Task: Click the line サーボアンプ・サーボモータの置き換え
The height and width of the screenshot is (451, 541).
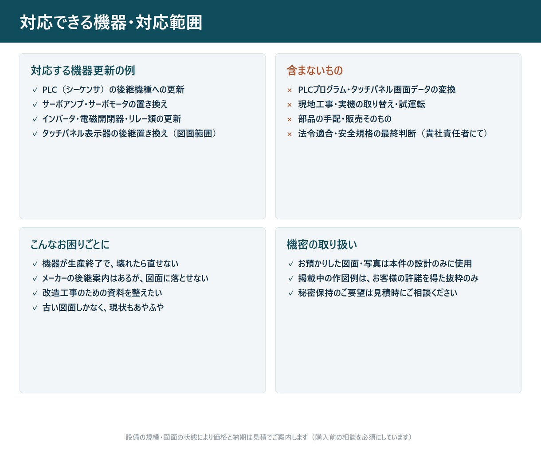Action: [x=105, y=104]
